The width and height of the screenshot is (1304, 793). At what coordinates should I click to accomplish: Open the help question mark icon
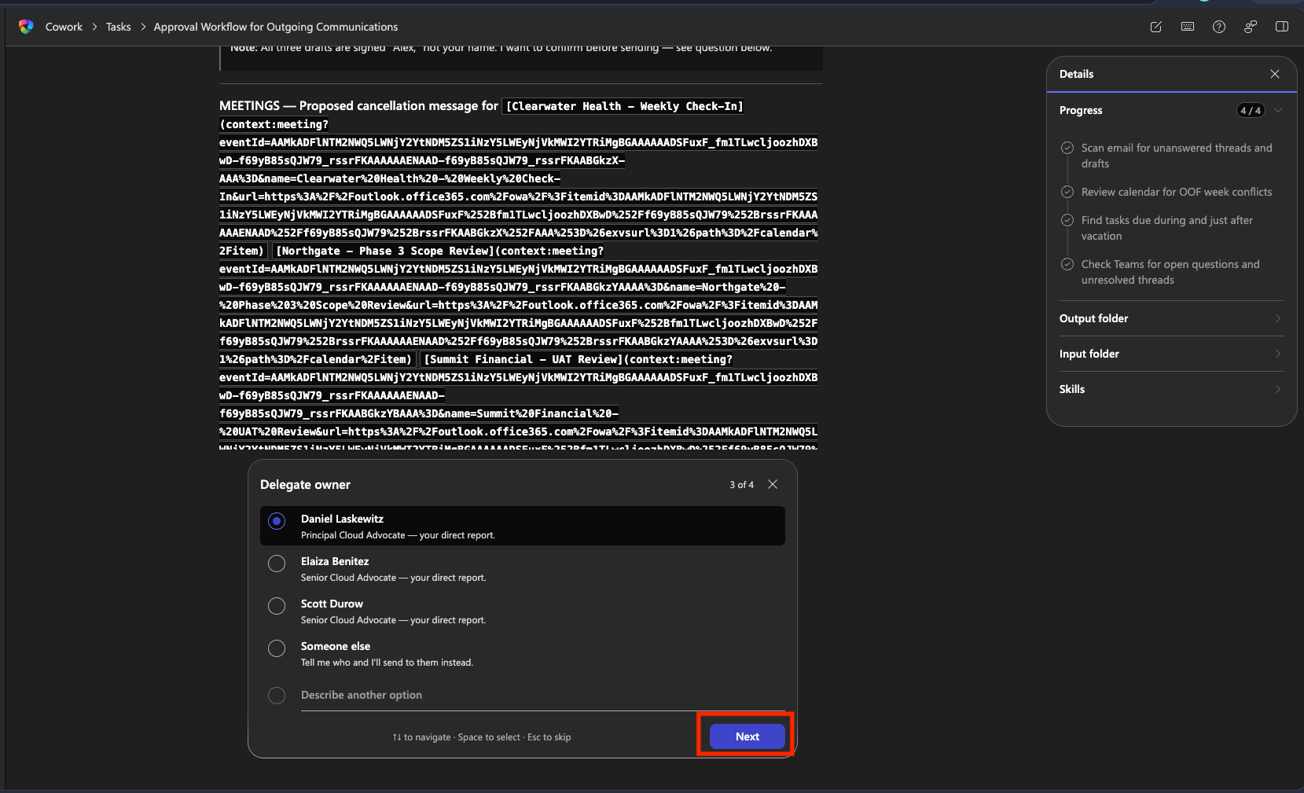pos(1218,27)
